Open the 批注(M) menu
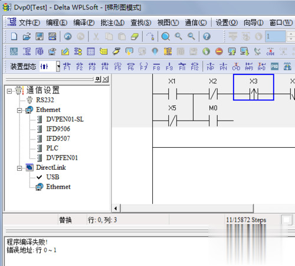Viewport: 295px width, 266px height. coord(113,22)
